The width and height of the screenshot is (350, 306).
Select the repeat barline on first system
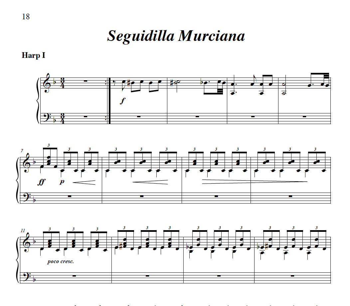[108, 101]
